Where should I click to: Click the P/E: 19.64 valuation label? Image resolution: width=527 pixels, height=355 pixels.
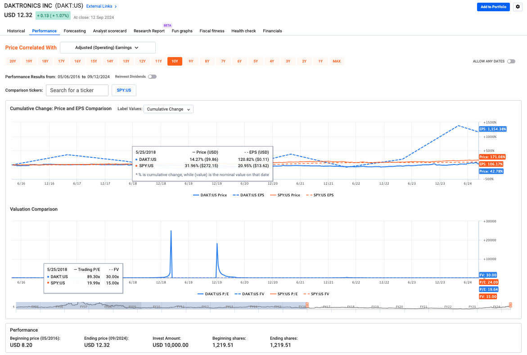point(489,289)
